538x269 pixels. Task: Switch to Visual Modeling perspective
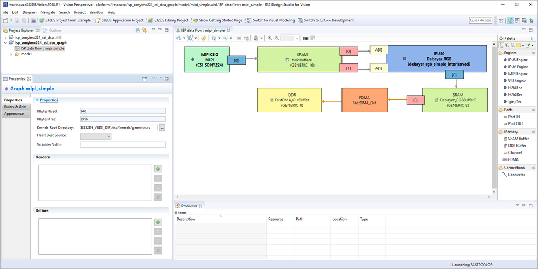pyautogui.click(x=270, y=20)
